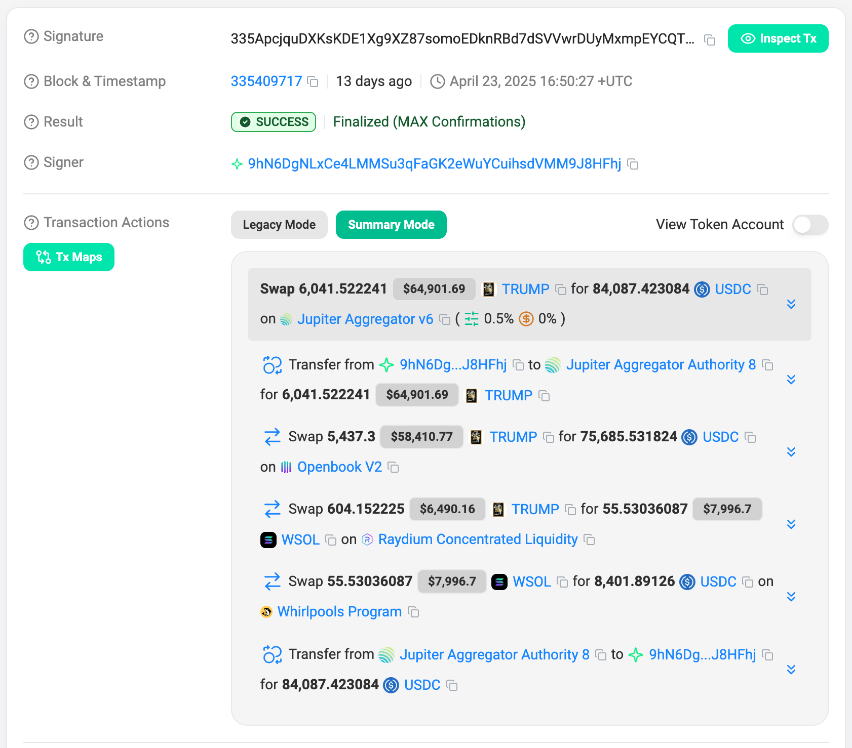The height and width of the screenshot is (748, 852).
Task: Click the "13 days ago" text
Action: (x=374, y=81)
